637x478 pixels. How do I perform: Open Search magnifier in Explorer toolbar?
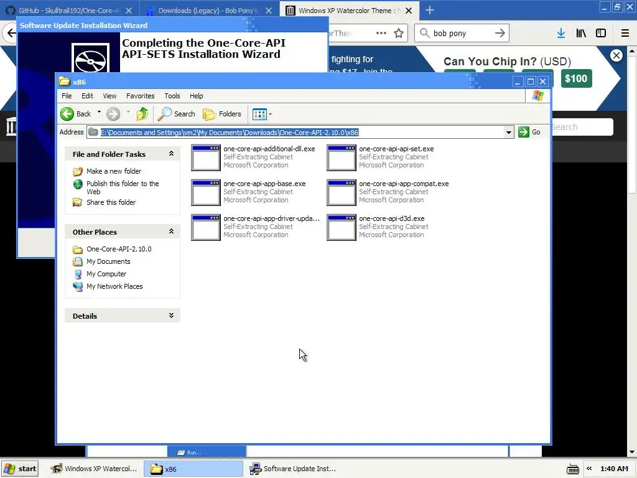[164, 114]
